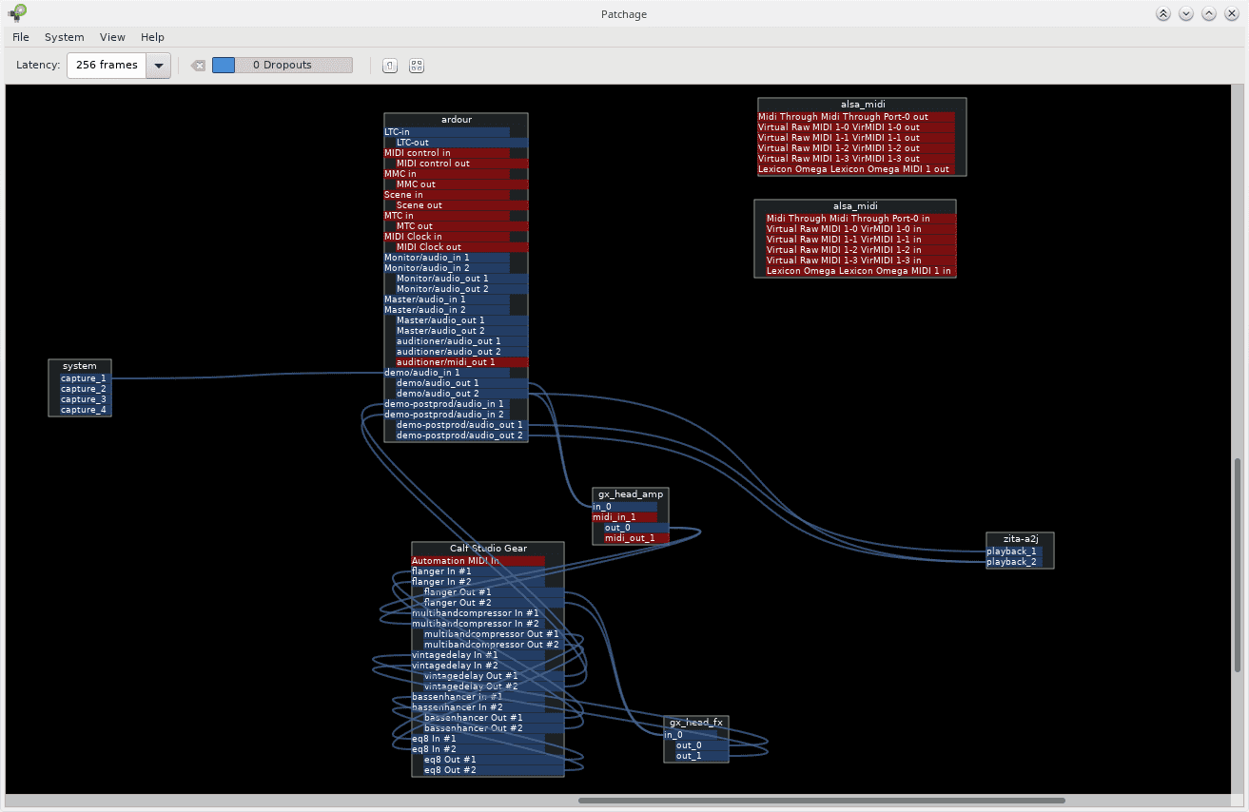The image size is (1249, 812).
Task: Click zita-a2j playback_2 port
Action: [x=1014, y=562]
